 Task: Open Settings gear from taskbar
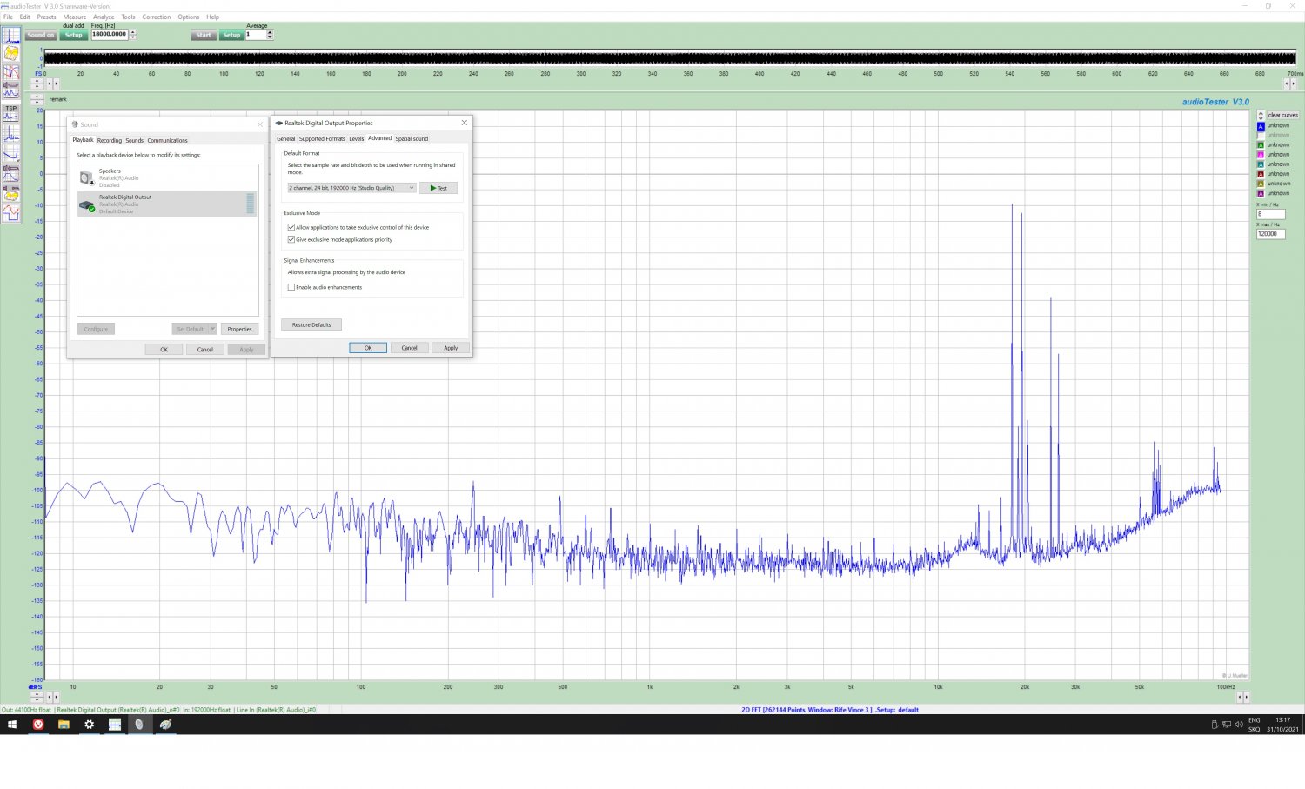click(89, 724)
